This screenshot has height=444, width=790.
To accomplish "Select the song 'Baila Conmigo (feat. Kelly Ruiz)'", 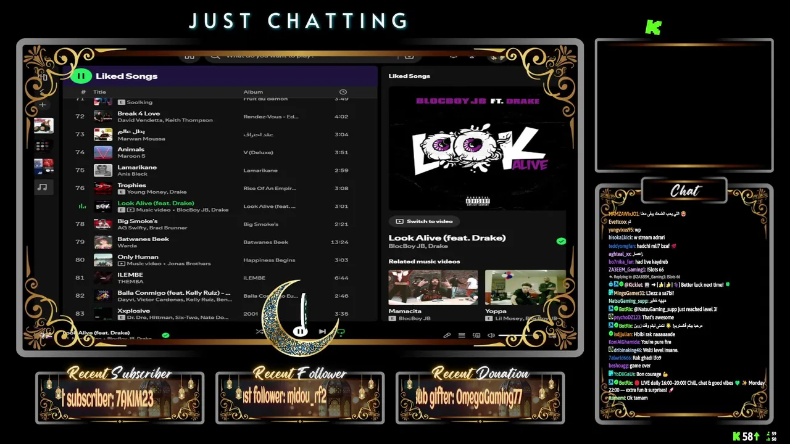I will (175, 292).
